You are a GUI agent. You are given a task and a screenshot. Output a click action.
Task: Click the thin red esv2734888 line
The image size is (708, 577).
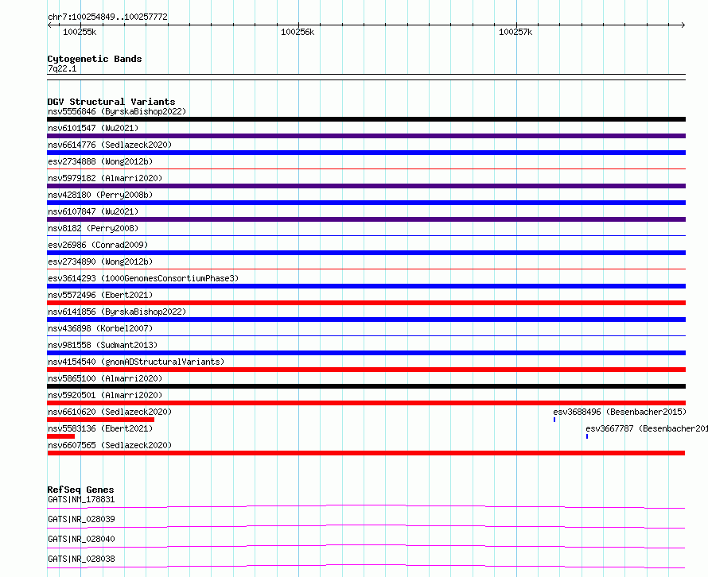pos(366,169)
